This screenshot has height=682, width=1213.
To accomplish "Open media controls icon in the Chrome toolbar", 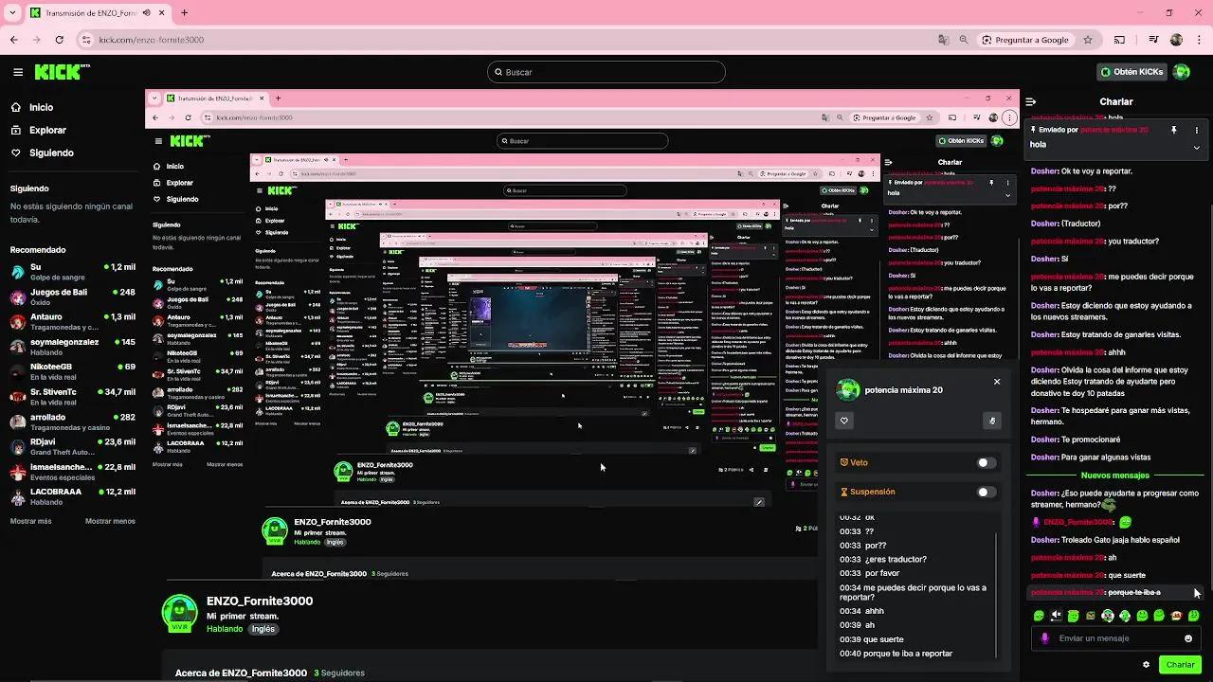I will tap(1153, 40).
